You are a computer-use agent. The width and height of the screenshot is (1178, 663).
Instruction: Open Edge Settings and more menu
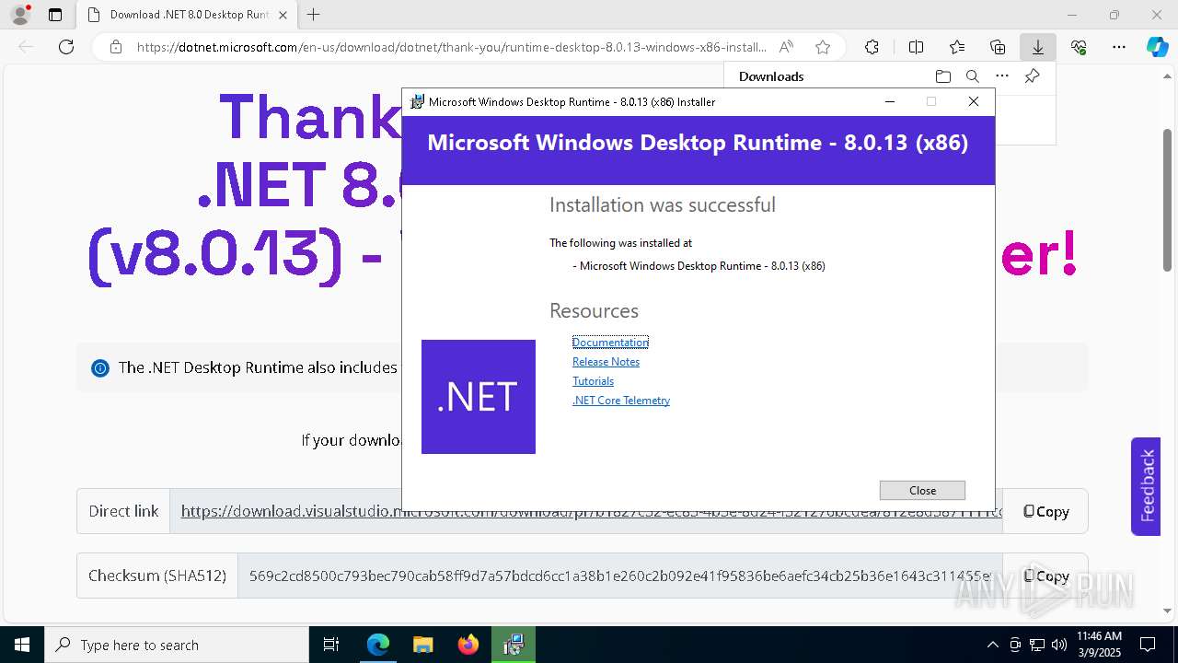[x=1119, y=47]
